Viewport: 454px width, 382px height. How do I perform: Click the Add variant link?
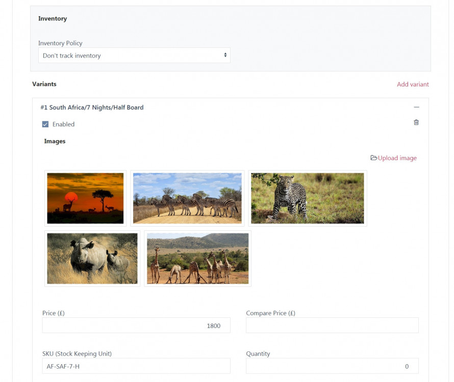coord(413,85)
